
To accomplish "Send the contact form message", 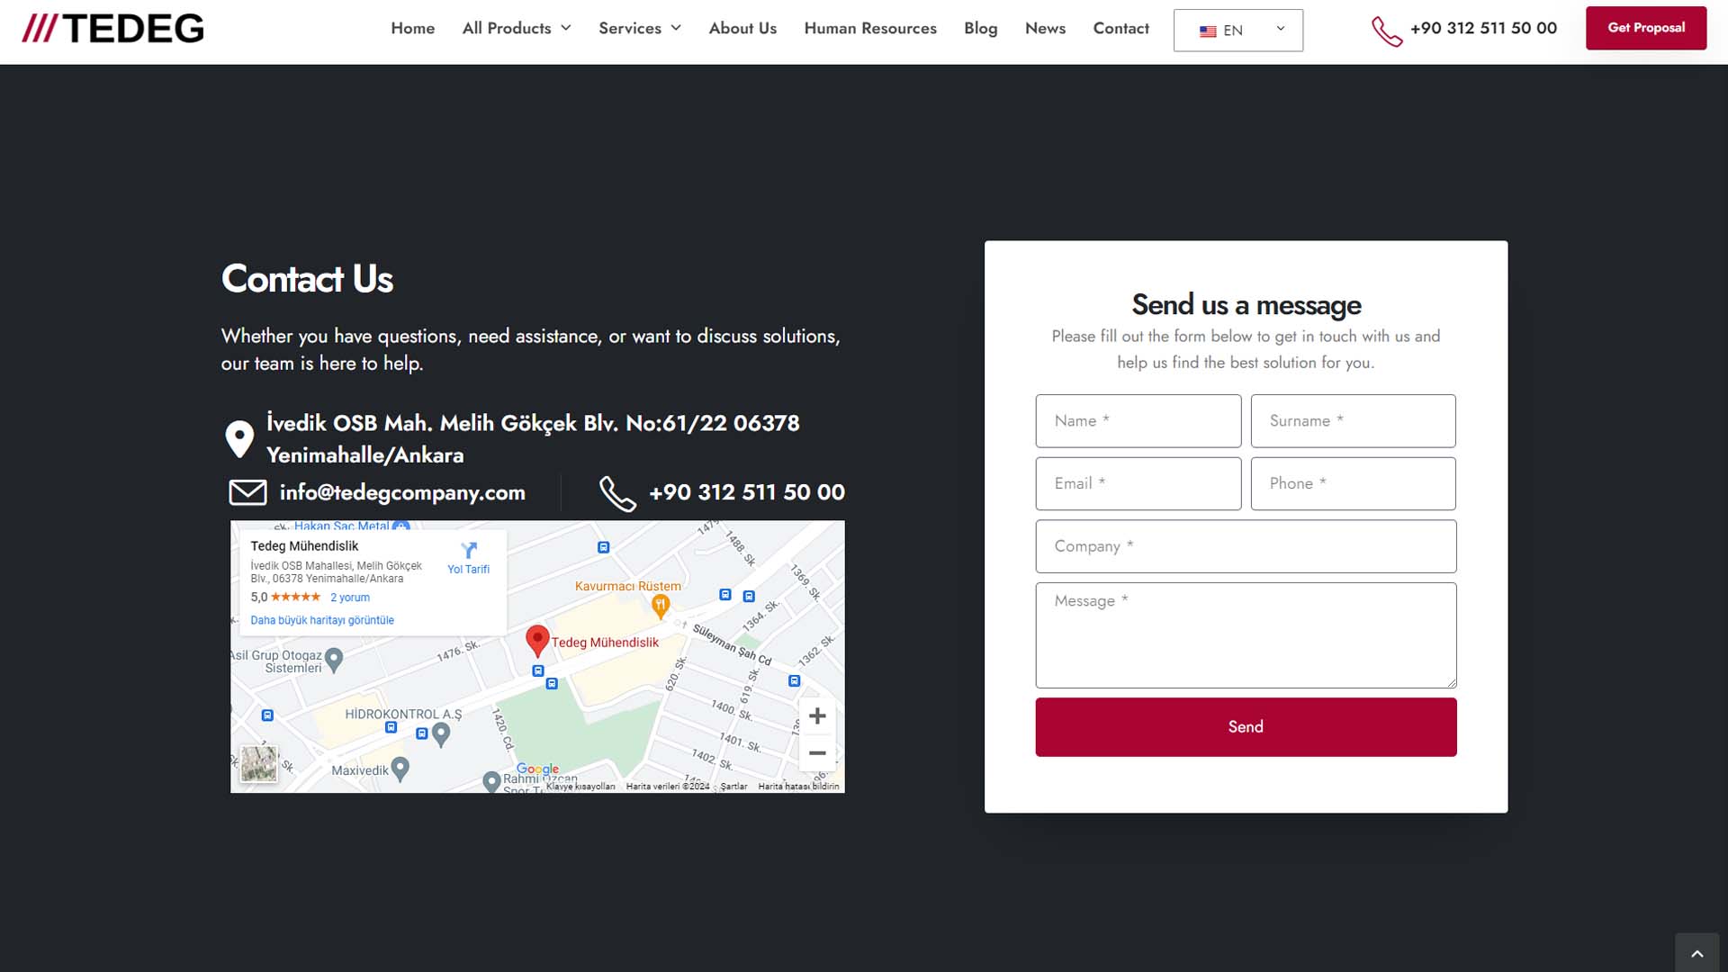I will tap(1246, 727).
